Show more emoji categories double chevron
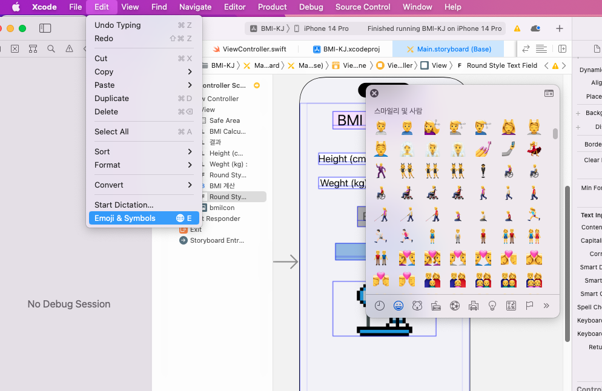The image size is (602, 391). [x=546, y=306]
